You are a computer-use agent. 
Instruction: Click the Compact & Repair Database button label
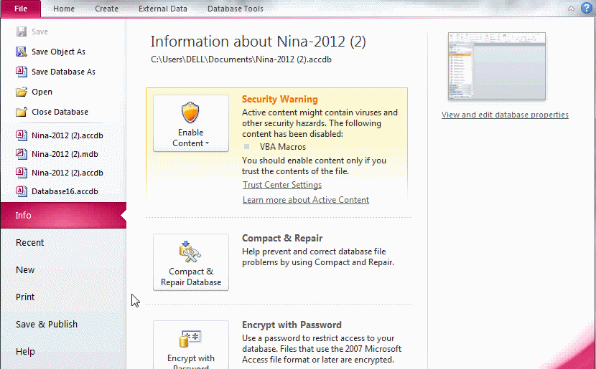pos(191,277)
